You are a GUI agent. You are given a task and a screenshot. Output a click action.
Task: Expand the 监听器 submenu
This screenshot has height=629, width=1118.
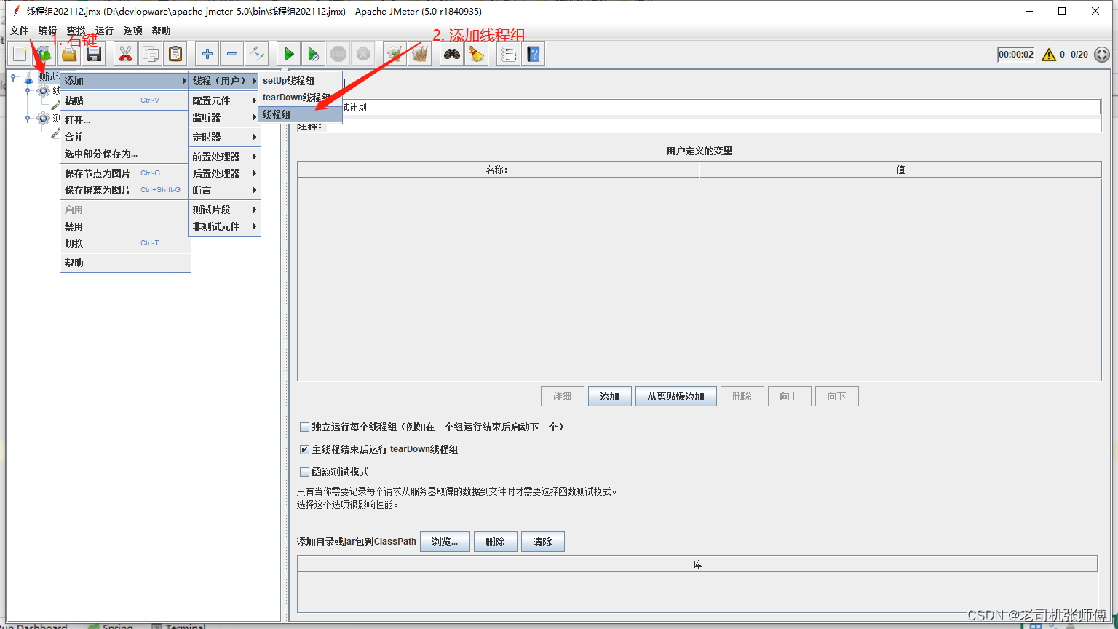pyautogui.click(x=224, y=117)
